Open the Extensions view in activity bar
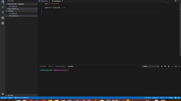Viewport: 181px width, 101px height. 3,23
